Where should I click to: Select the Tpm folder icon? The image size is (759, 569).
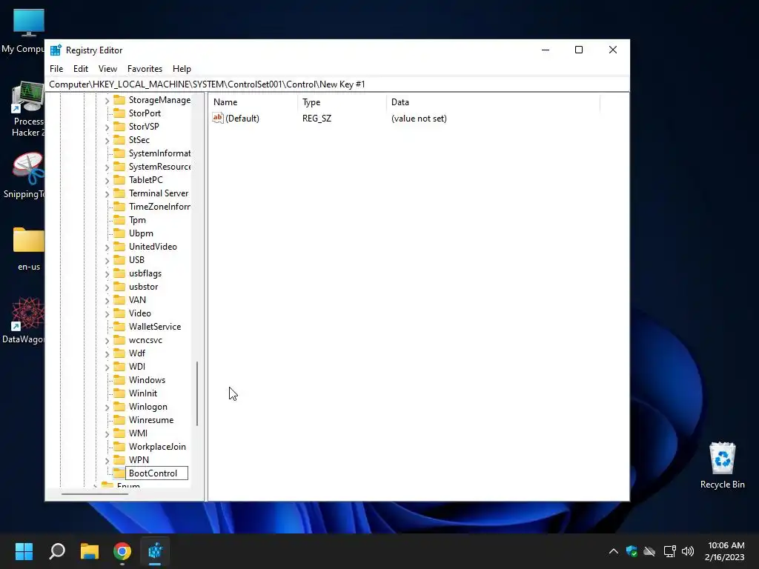coord(119,220)
